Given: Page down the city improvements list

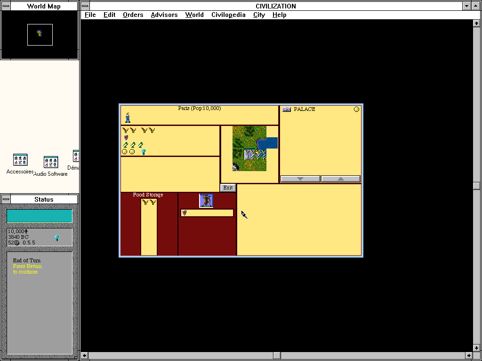Looking at the screenshot, I should [x=300, y=179].
